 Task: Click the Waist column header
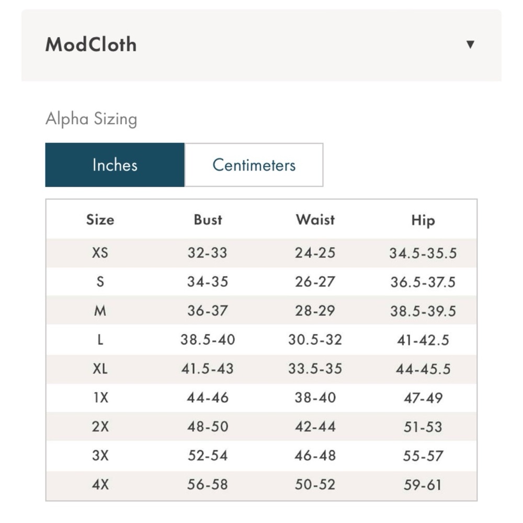pos(315,220)
